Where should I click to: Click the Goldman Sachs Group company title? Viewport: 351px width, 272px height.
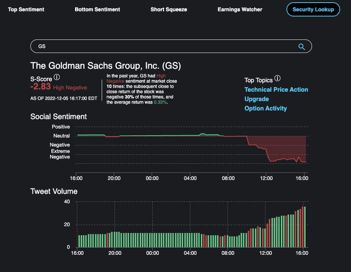(105, 66)
